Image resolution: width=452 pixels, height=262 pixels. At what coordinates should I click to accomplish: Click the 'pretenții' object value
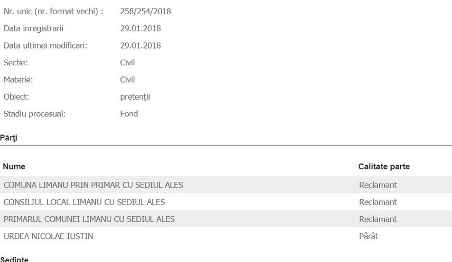(135, 96)
